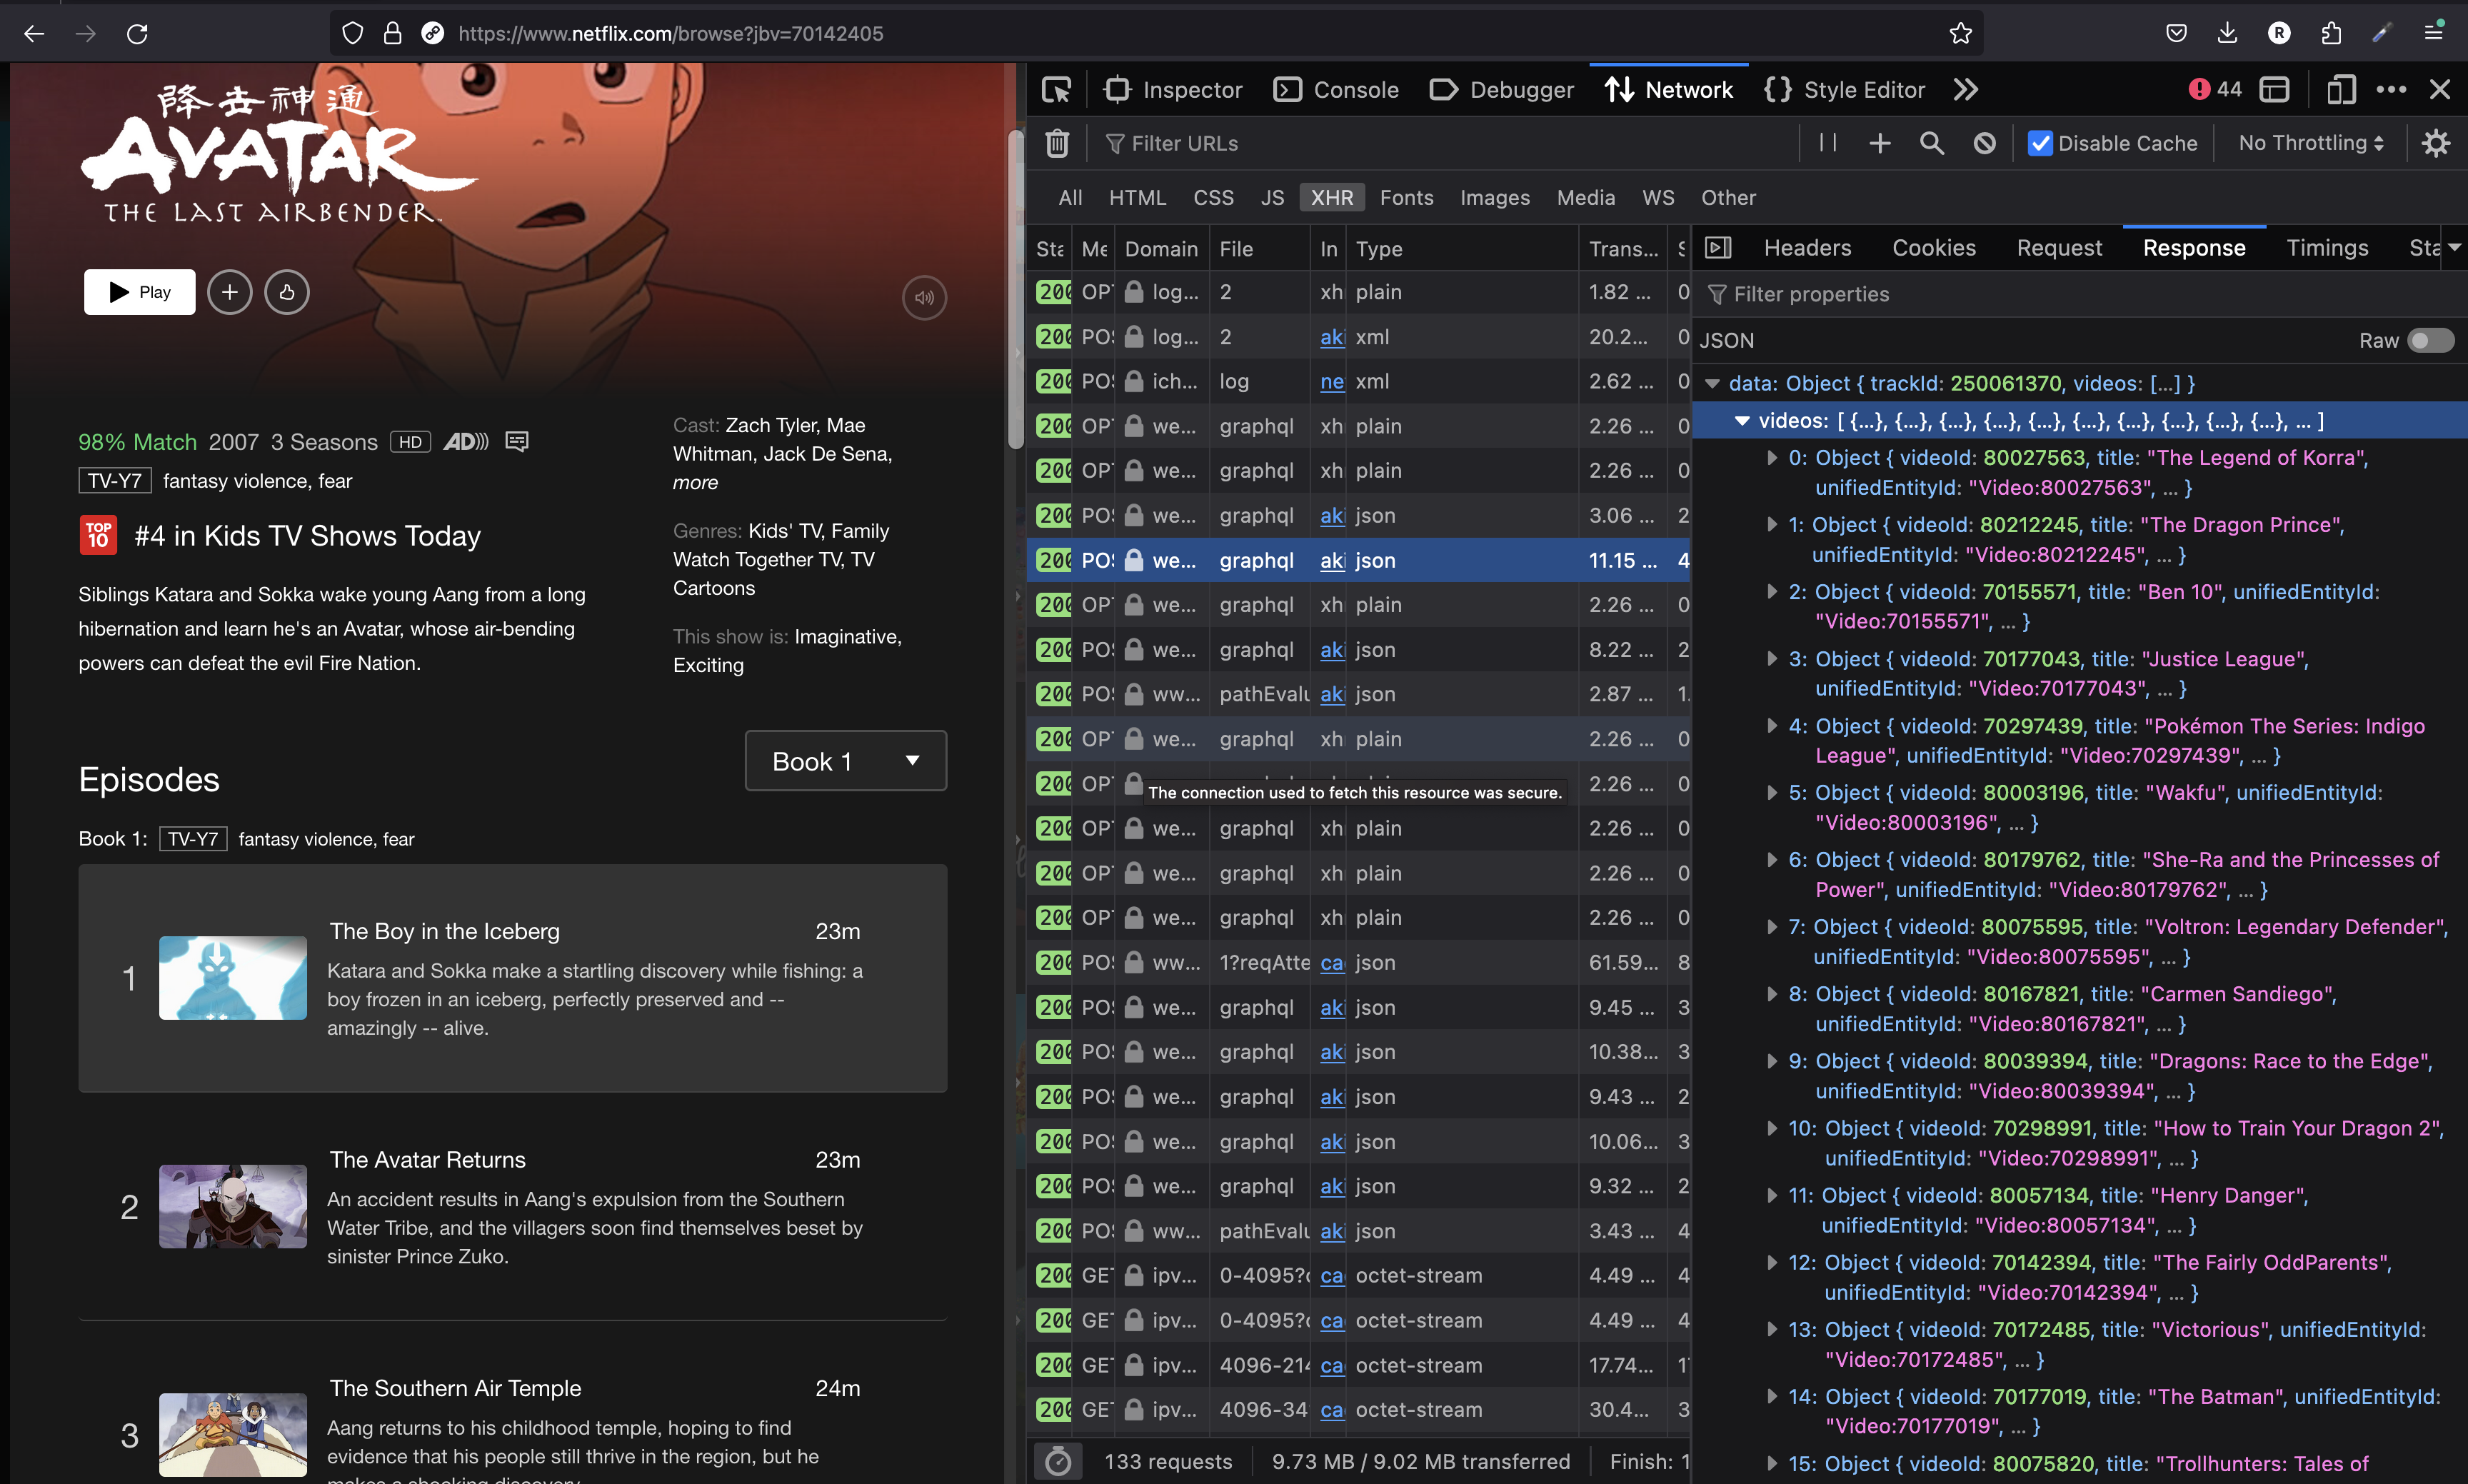Mute the Netflix preview audio

pos(924,297)
